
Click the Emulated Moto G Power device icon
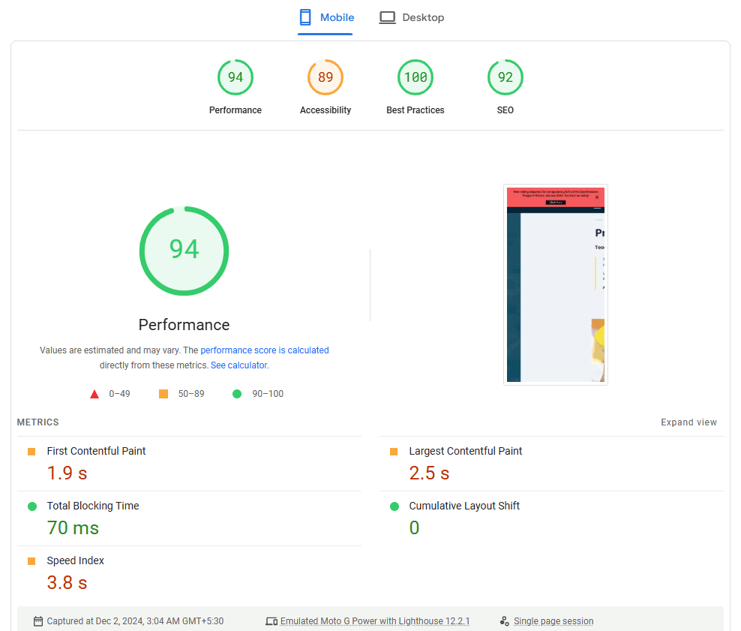tap(271, 621)
